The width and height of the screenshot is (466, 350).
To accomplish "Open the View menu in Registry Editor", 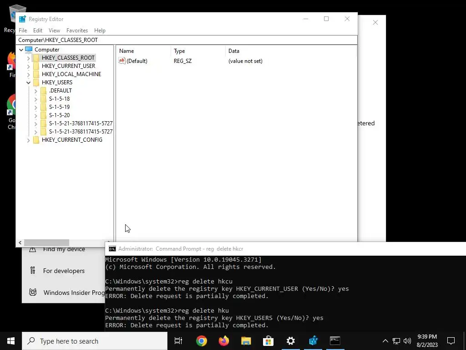I will pyautogui.click(x=55, y=31).
